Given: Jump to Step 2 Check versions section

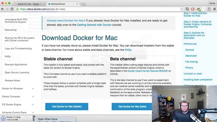Looking at the screenshot, I should tap(198, 24).
